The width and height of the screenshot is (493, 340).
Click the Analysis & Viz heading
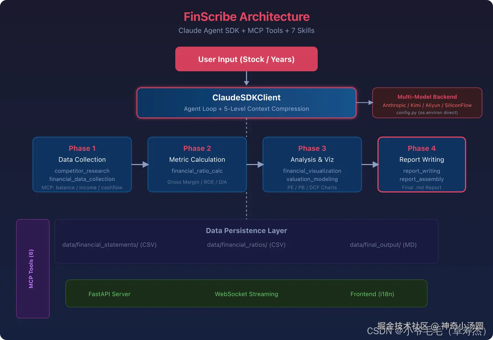coord(312,159)
